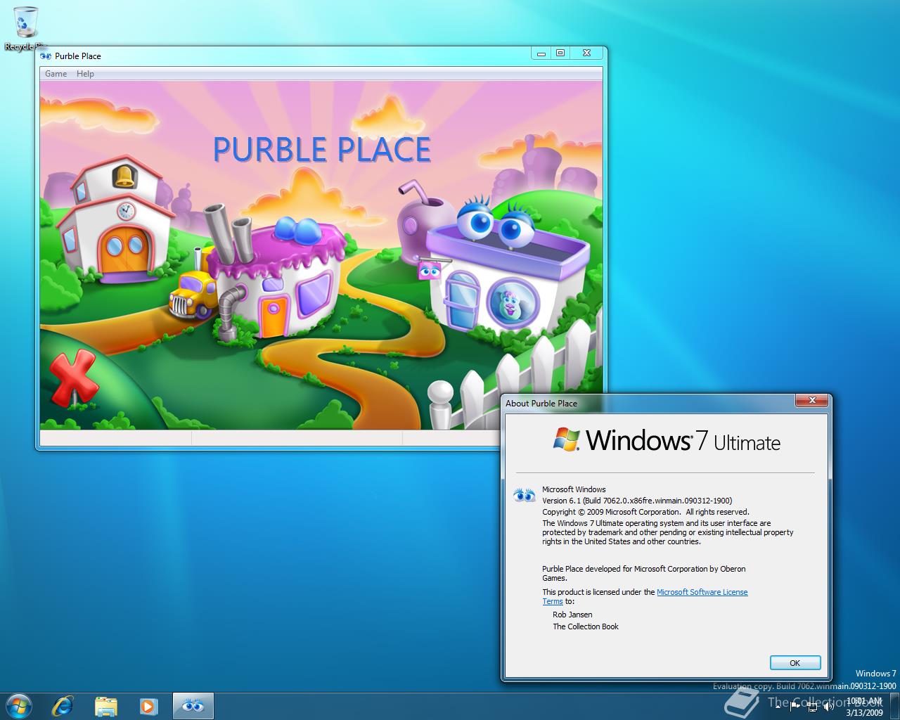
Task: Open Windows Explorer from the taskbar
Action: [105, 706]
